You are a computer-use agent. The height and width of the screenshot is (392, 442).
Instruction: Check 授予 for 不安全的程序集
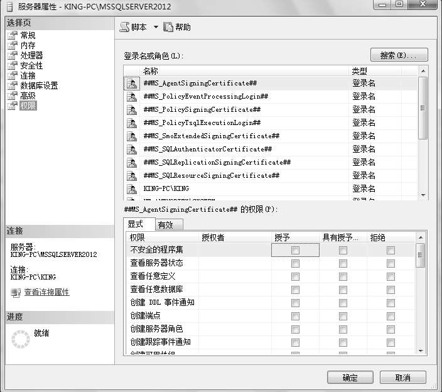point(295,250)
